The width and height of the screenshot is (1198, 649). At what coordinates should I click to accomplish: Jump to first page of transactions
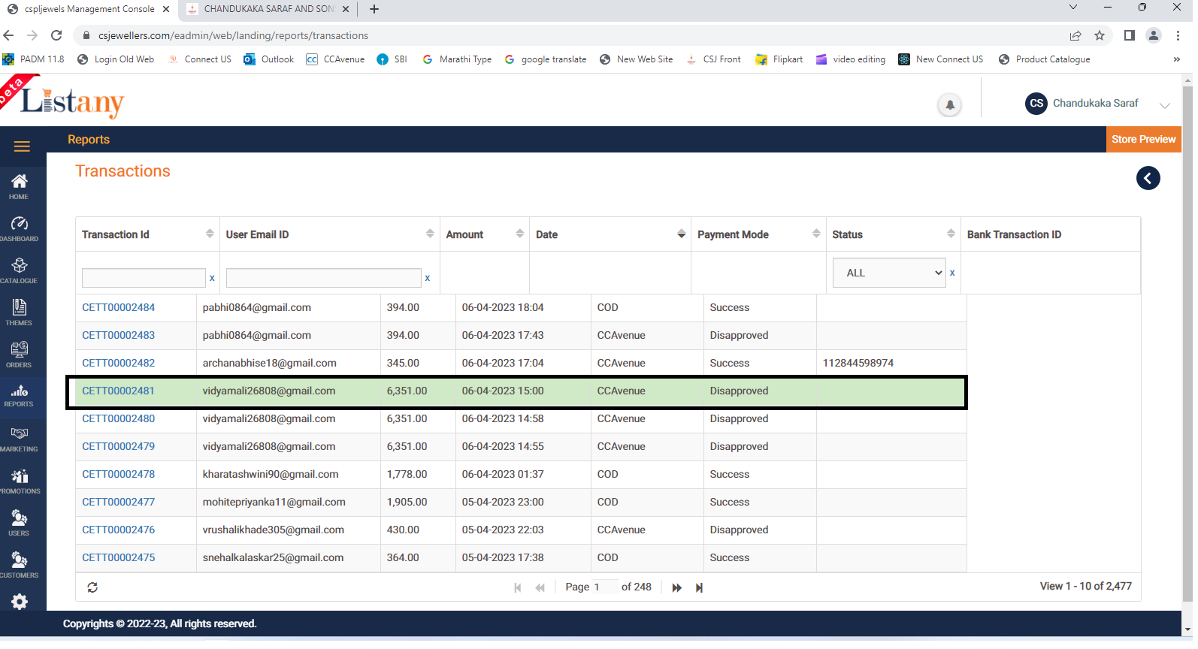[x=518, y=587]
